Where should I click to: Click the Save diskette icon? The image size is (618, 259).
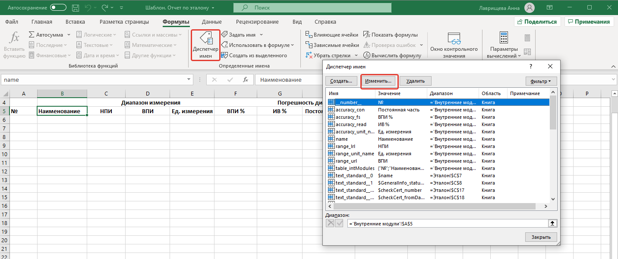76,8
